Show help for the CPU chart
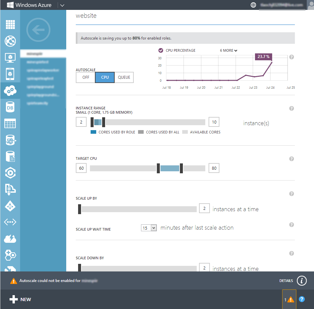 tap(292, 57)
